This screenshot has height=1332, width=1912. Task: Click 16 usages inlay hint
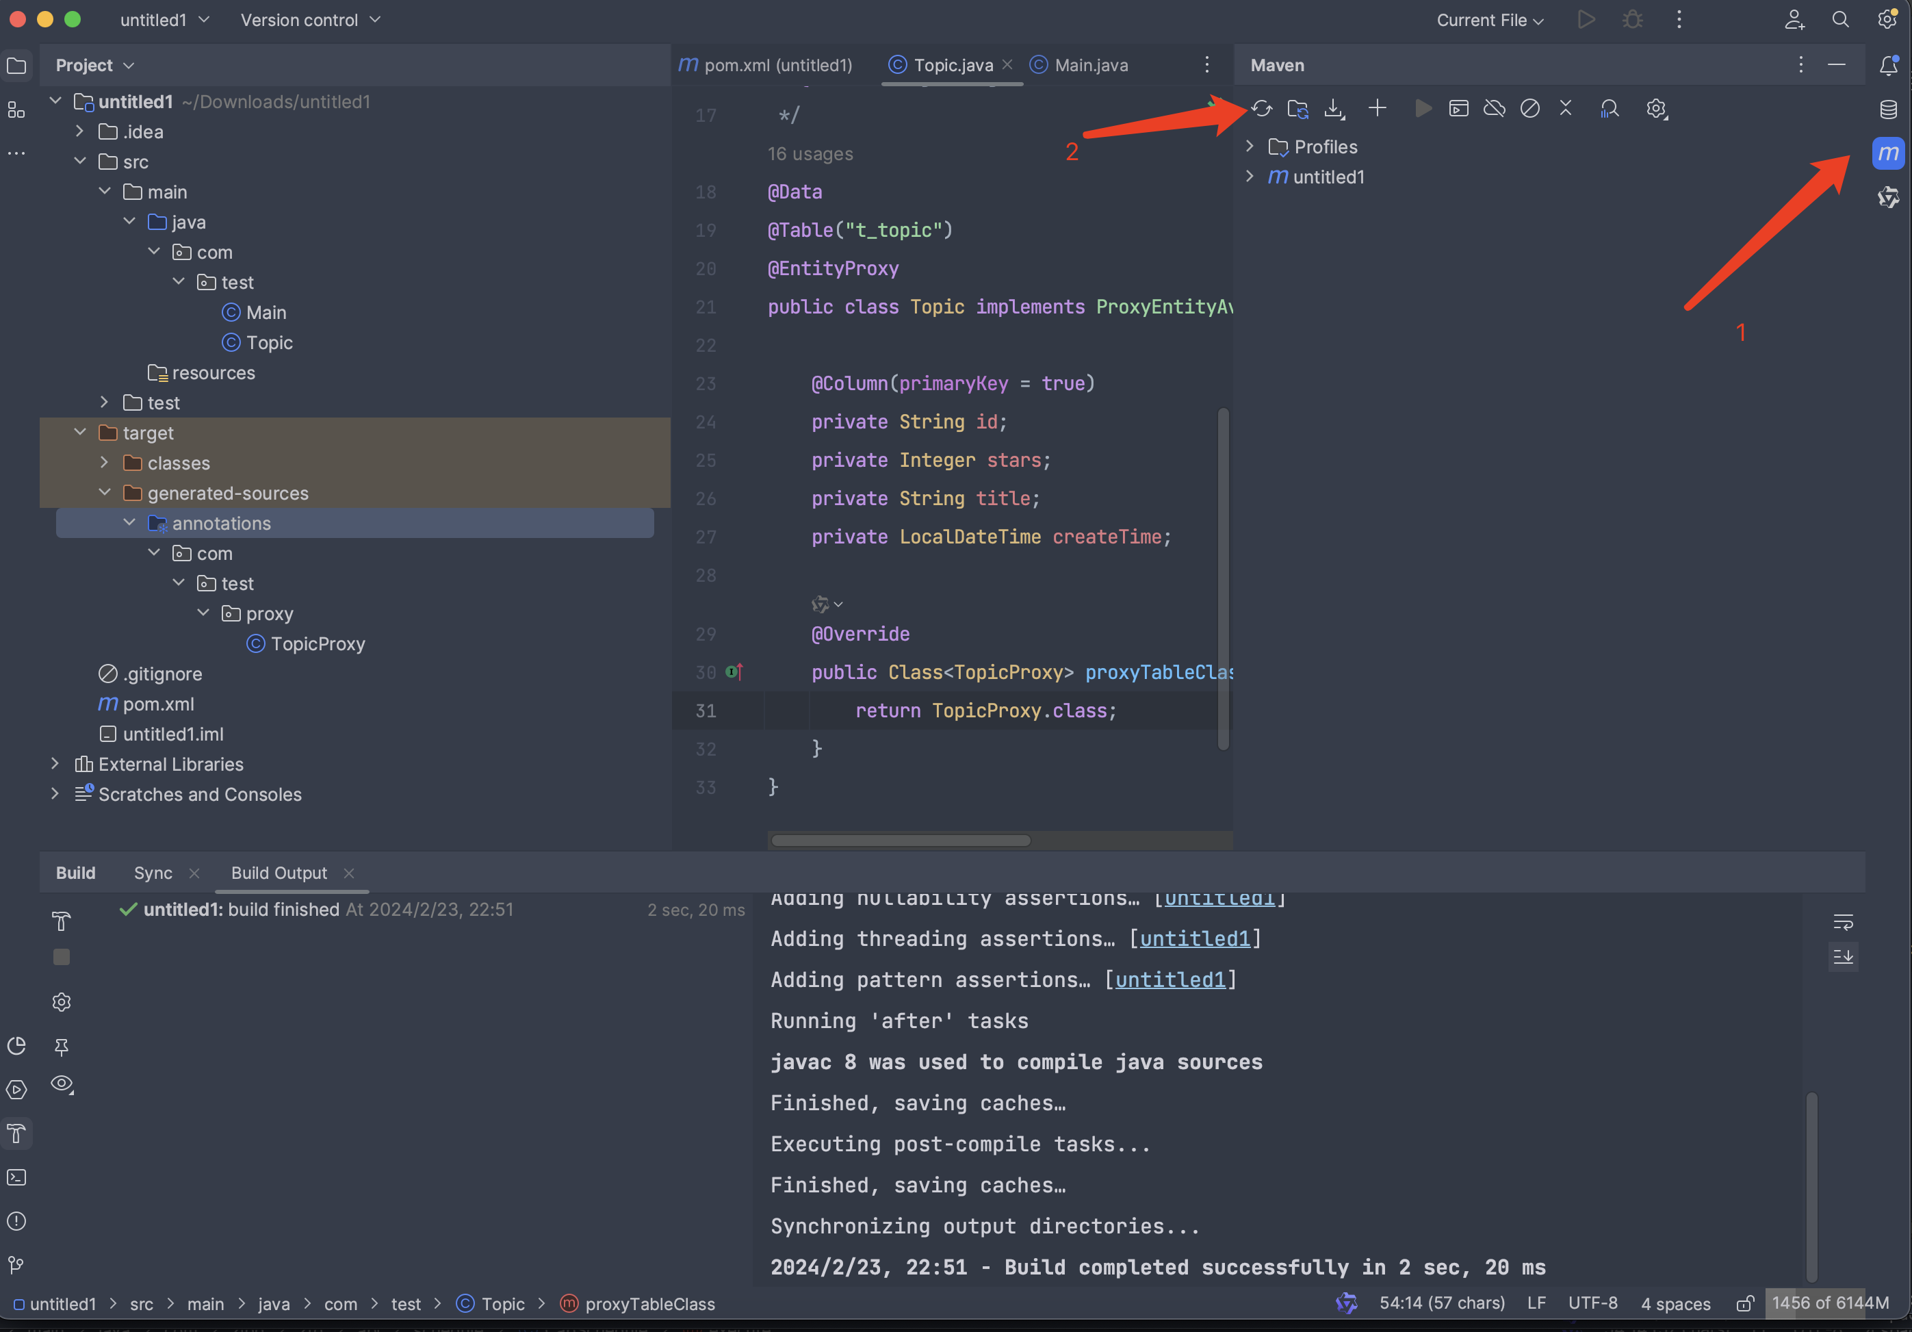point(810,154)
